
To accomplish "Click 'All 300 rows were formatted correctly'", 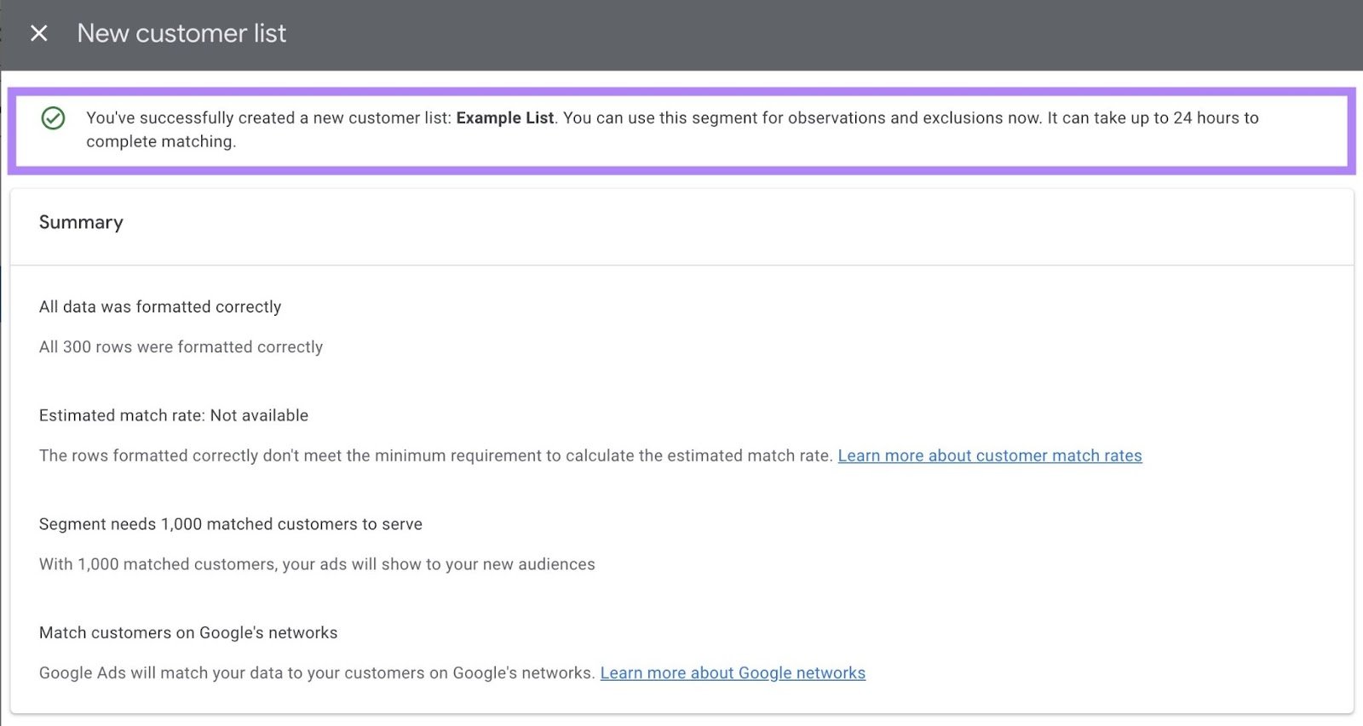I will click(181, 346).
